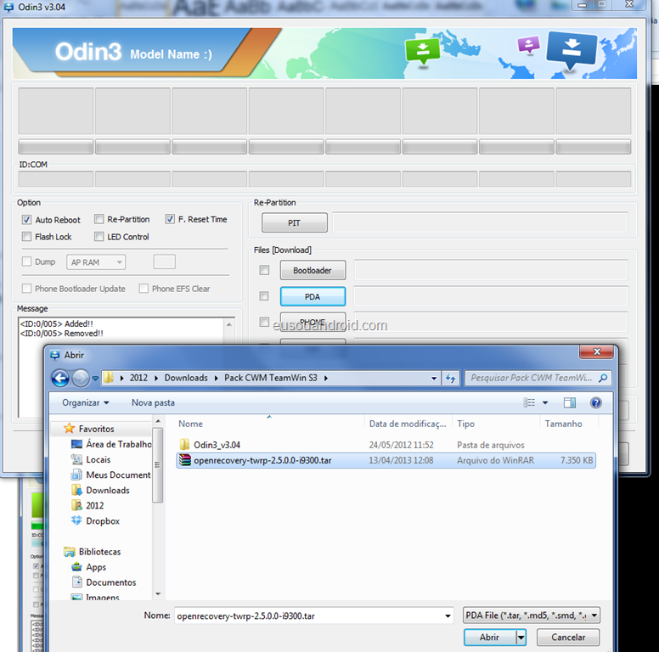Click the Bootloader button
Viewport: 659px width, 652px height.
313,270
